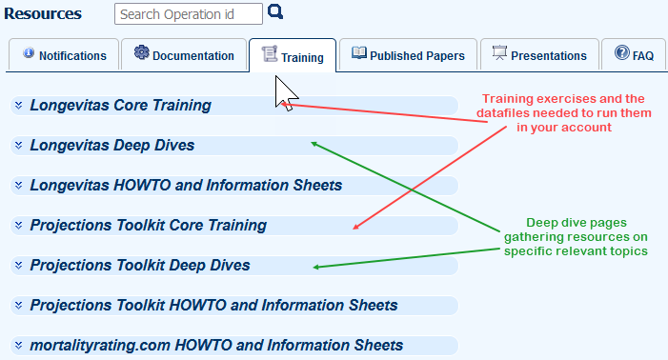The width and height of the screenshot is (668, 360).
Task: Click the magnifying glass search icon
Action: [x=275, y=11]
